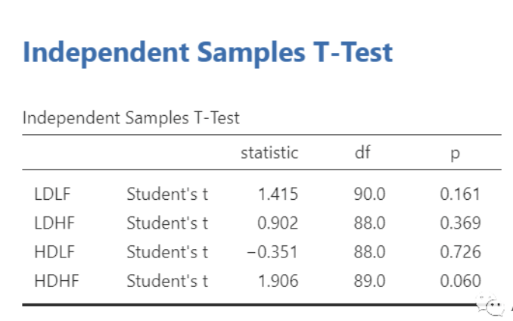
Task: Click the statistic value 0.902
Action: pos(278,223)
